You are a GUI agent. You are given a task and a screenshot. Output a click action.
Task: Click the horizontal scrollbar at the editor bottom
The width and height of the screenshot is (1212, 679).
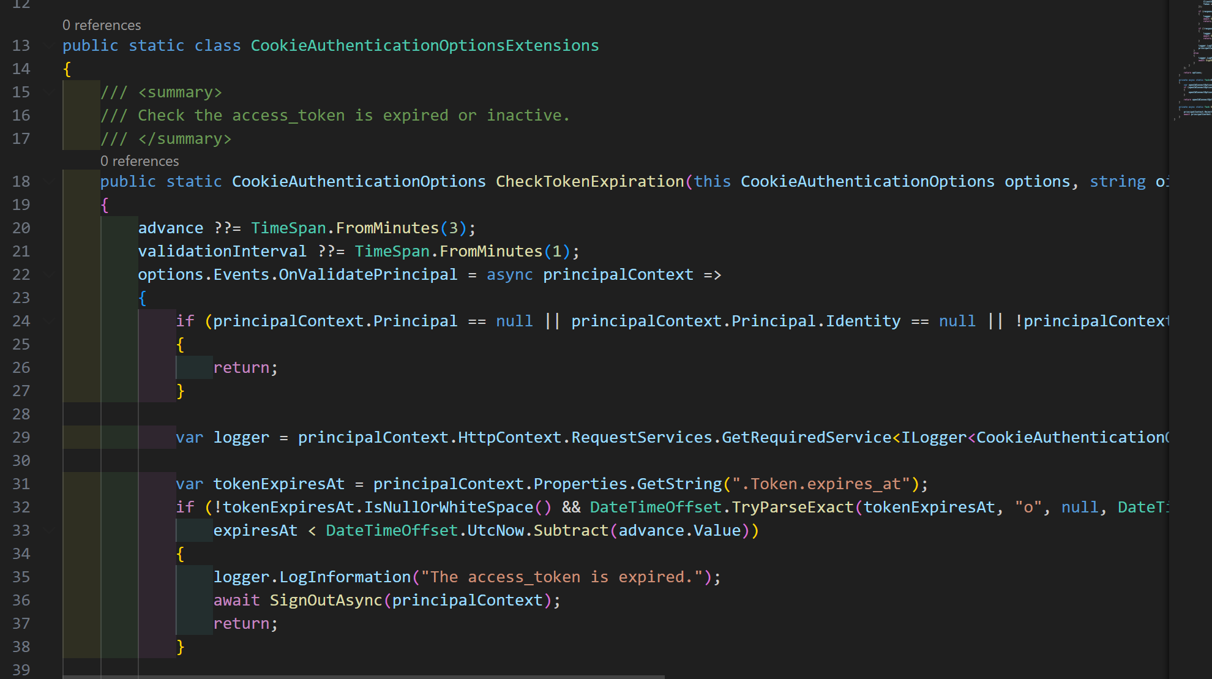click(364, 677)
